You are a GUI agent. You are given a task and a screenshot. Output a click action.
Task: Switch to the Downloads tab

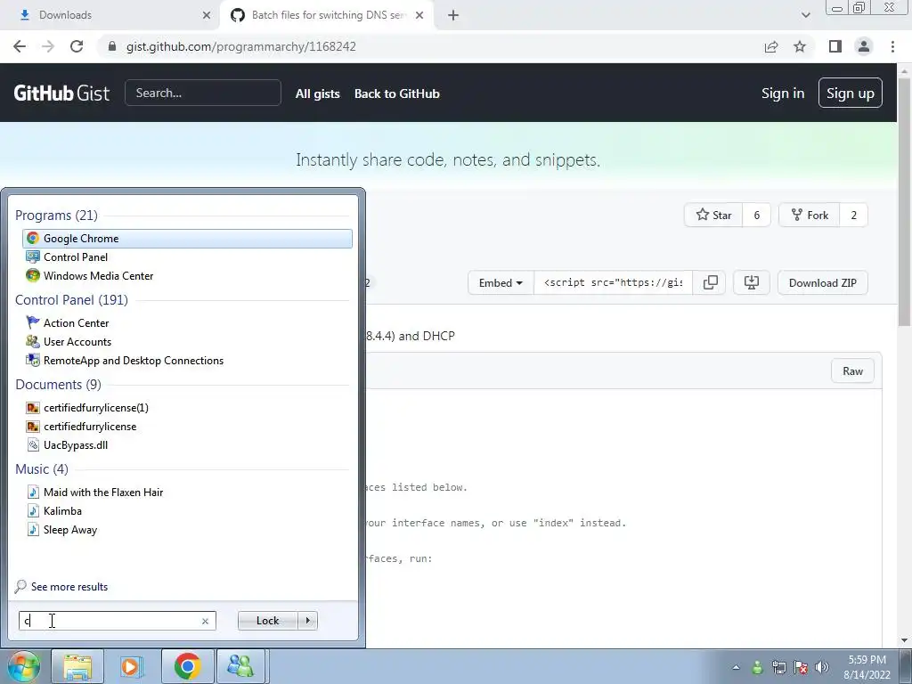(x=110, y=15)
